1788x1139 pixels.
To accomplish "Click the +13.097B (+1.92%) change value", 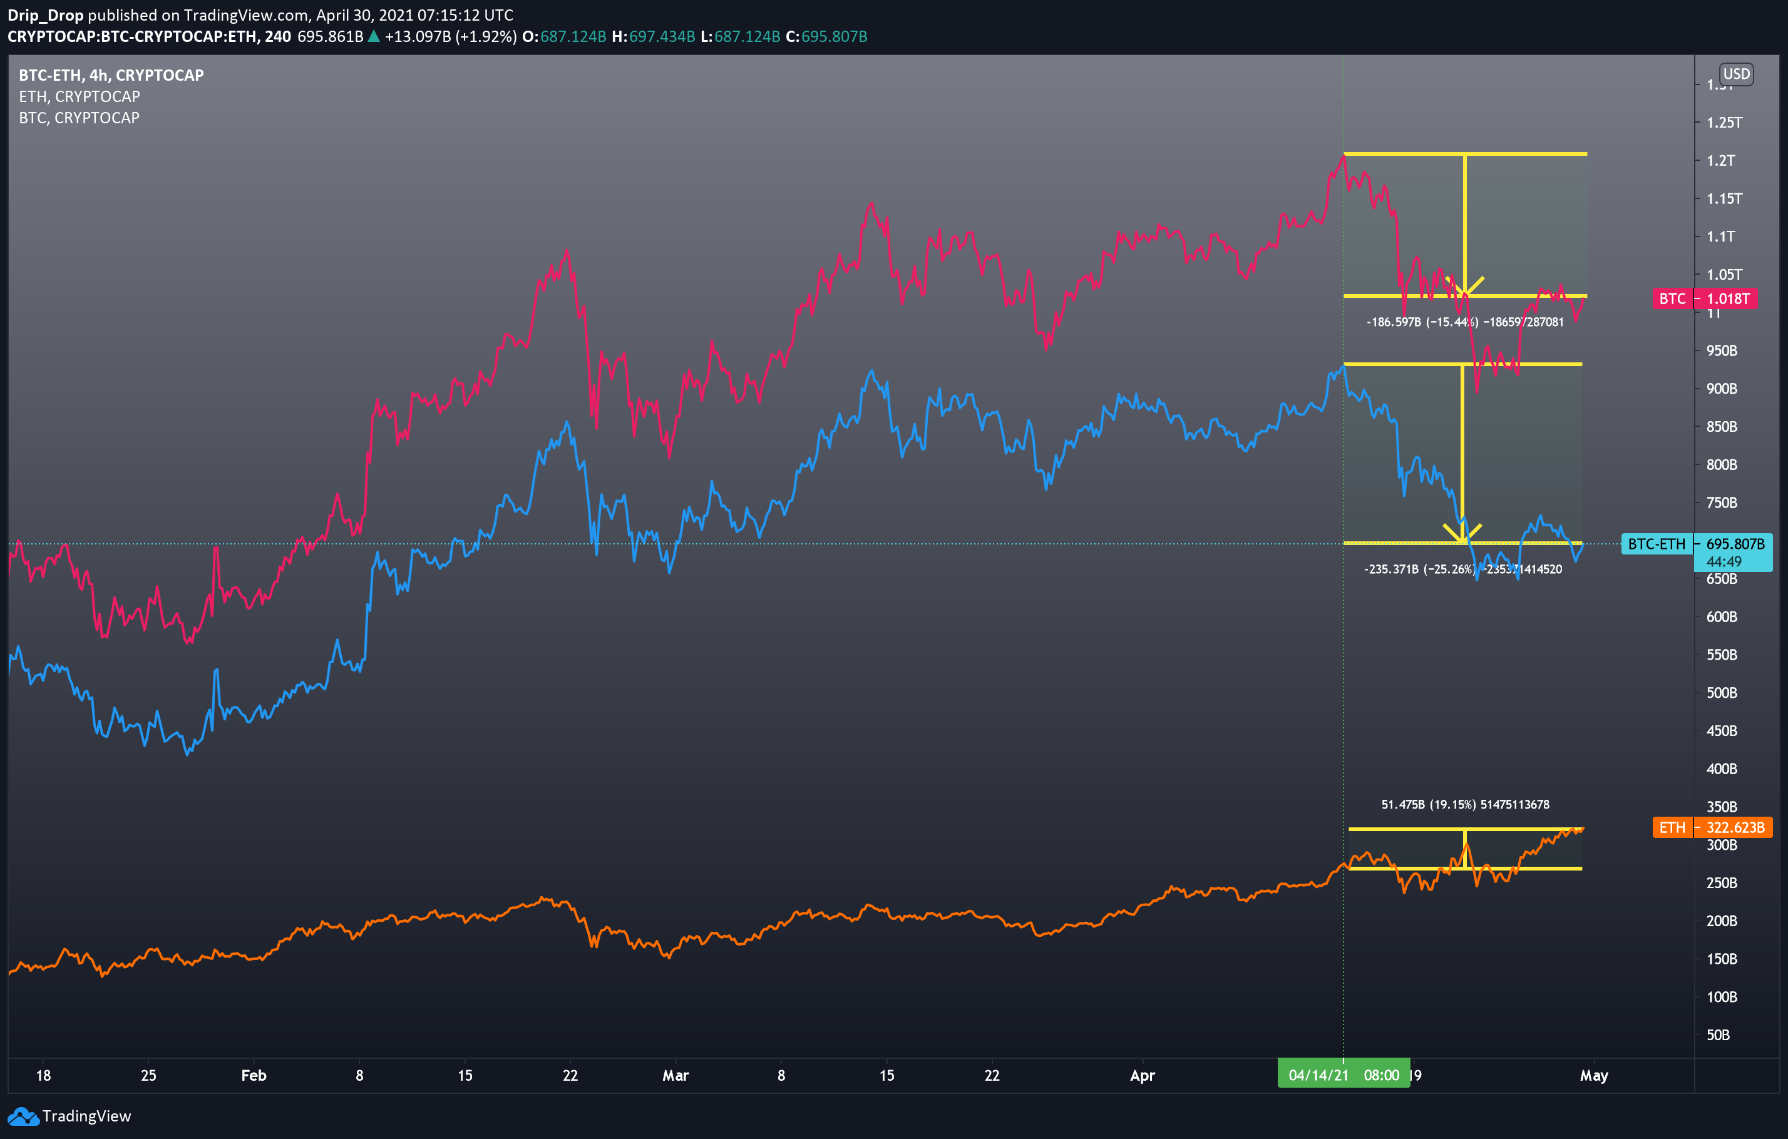I will [450, 36].
